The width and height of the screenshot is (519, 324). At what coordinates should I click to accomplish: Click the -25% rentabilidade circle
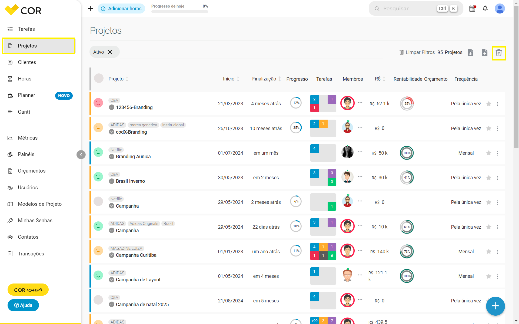click(407, 104)
